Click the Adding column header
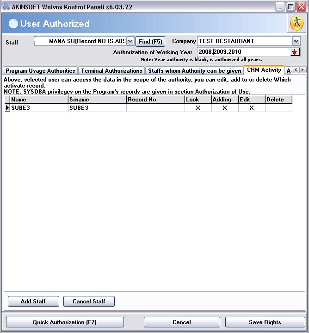The image size is (309, 333). click(225, 100)
